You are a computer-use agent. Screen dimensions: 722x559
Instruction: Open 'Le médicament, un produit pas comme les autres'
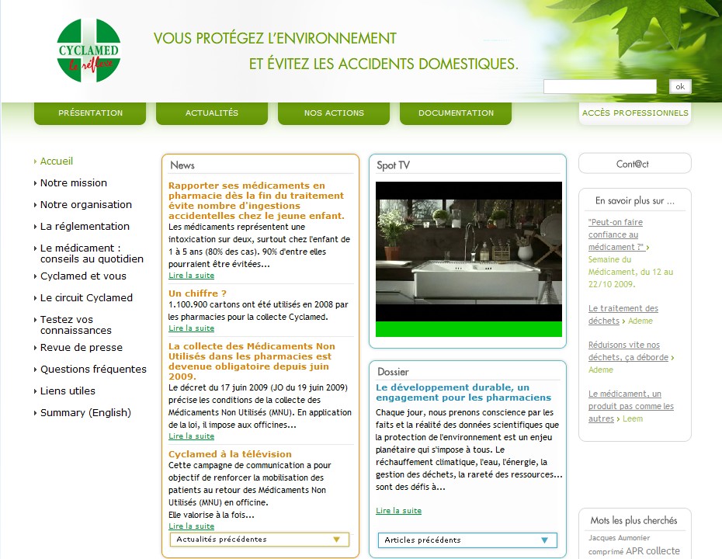(631, 406)
